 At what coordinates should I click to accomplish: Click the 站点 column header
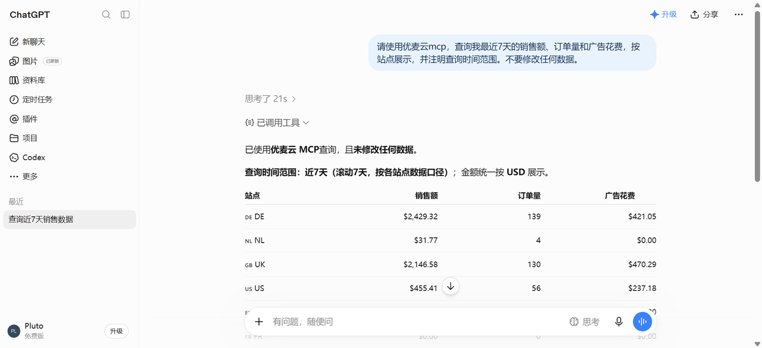252,195
